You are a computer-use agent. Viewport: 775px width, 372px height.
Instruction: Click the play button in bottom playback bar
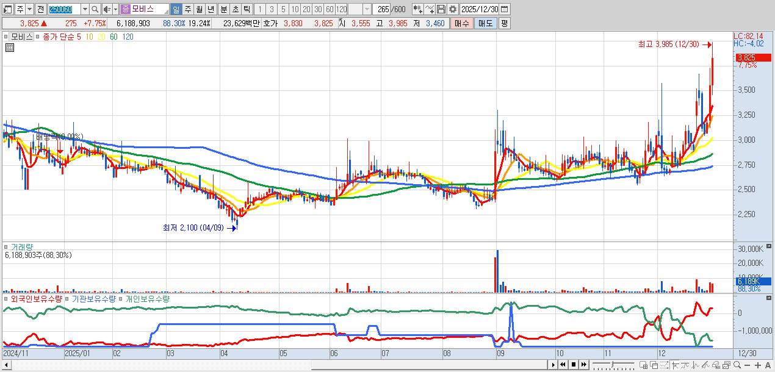[x=553, y=365]
